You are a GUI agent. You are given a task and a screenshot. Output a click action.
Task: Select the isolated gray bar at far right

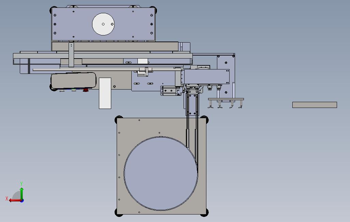click(x=315, y=105)
